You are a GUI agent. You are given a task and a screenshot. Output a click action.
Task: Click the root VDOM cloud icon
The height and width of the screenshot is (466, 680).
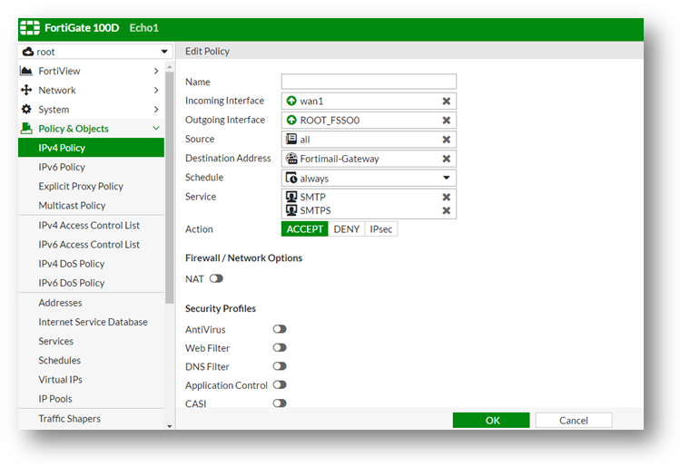coord(28,52)
